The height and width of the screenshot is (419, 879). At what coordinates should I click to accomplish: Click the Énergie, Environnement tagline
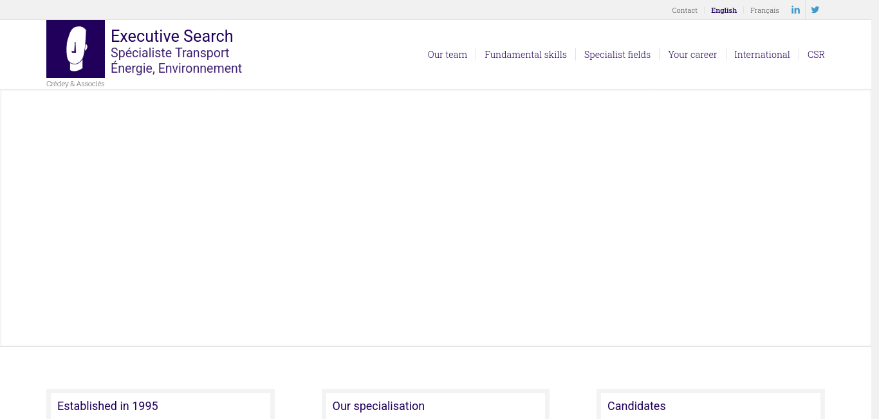tap(176, 68)
